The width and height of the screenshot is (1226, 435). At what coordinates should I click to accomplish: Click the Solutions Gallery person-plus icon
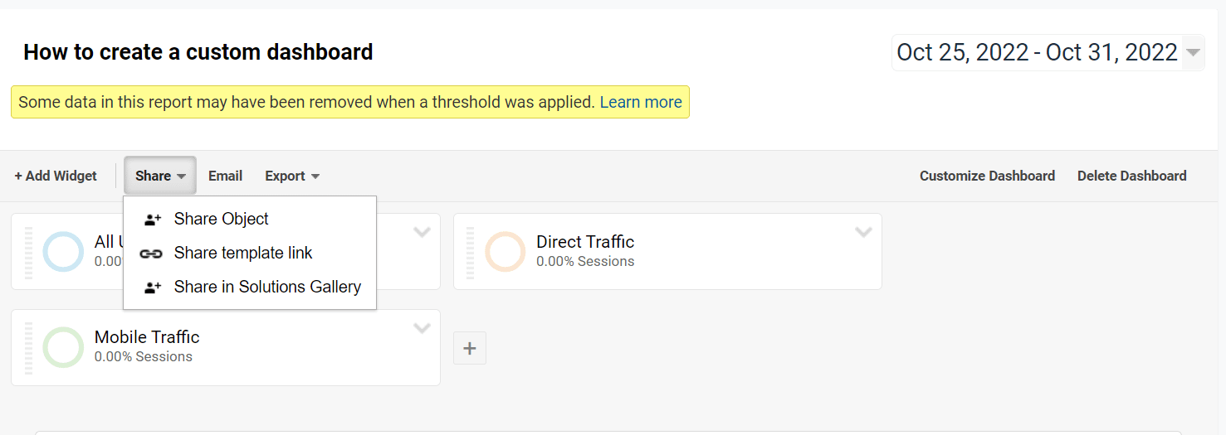[x=152, y=288]
